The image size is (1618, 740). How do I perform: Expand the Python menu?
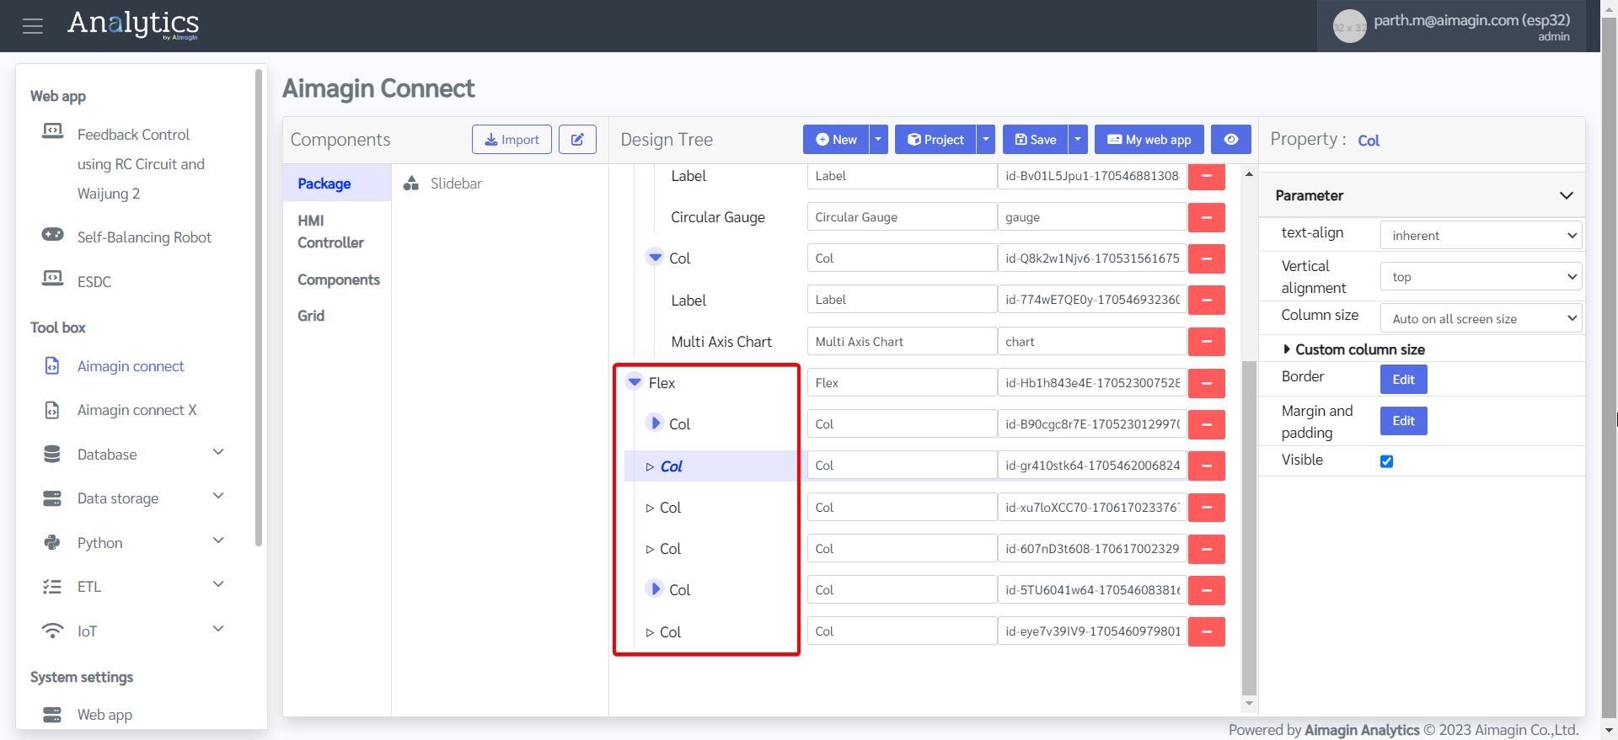pyautogui.click(x=218, y=541)
